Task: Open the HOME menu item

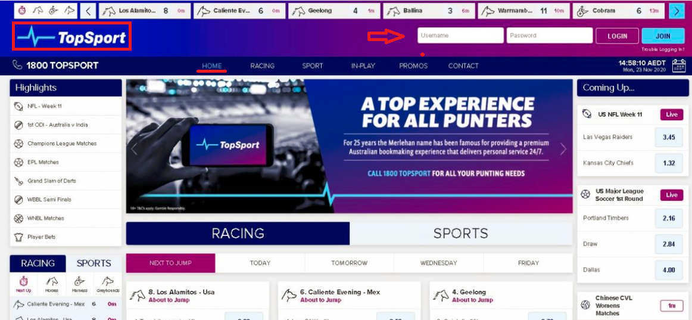Action: 212,66
